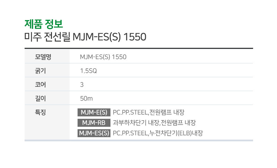277x168 pixels.
Task: Click the 과부하차단기 내장,전원램프 내장 description
Action: [x=154, y=123]
